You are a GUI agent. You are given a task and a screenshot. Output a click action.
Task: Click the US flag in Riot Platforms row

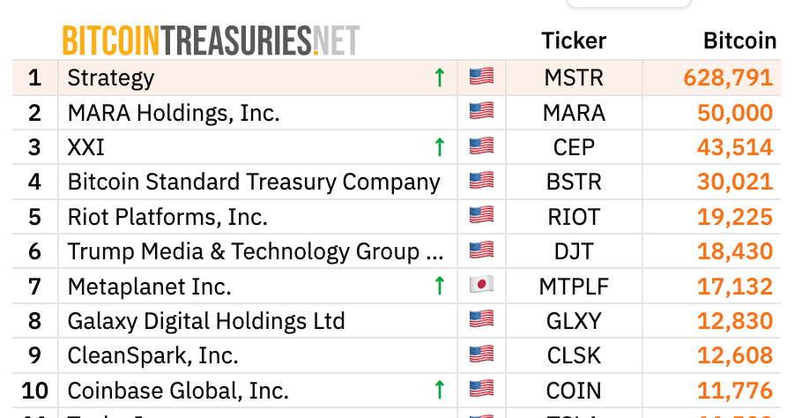pyautogui.click(x=481, y=215)
